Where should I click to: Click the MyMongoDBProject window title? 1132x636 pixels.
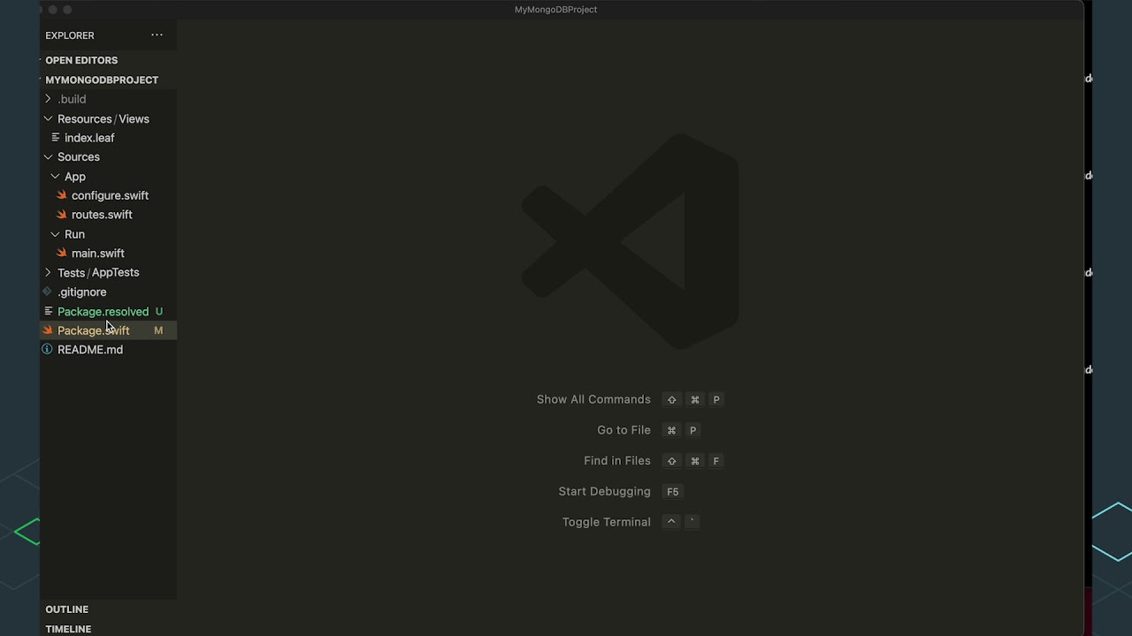pyautogui.click(x=555, y=10)
